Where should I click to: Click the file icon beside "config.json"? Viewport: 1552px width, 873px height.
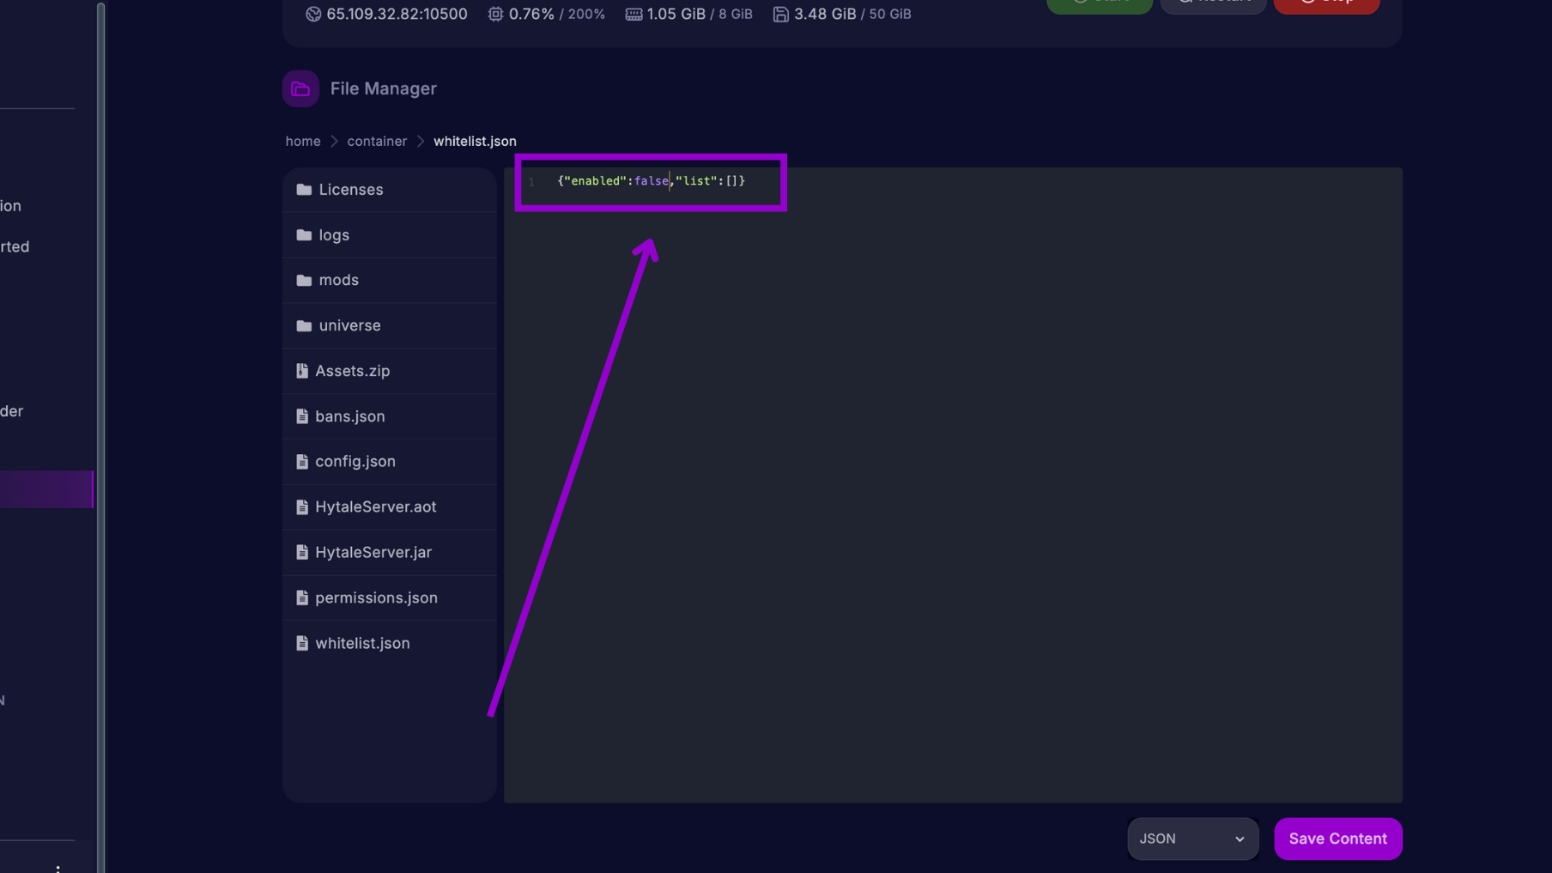coord(302,461)
